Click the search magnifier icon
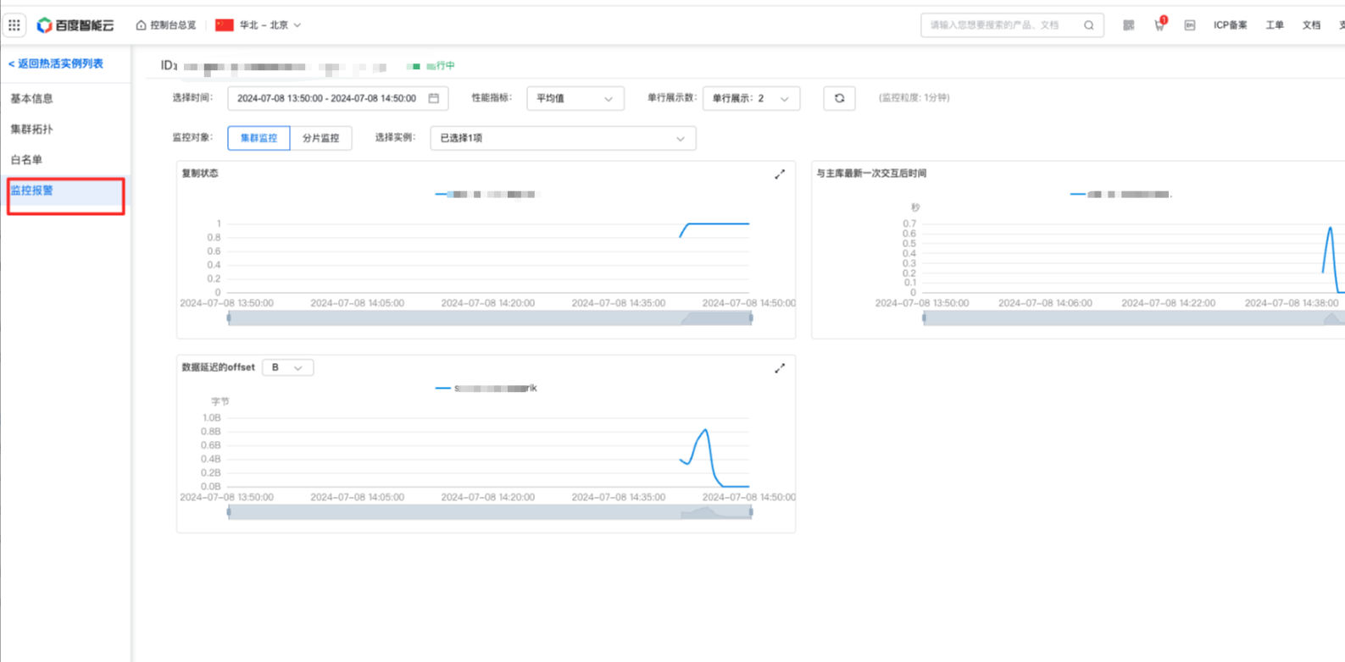Screen dimensions: 1345x662 [1089, 25]
